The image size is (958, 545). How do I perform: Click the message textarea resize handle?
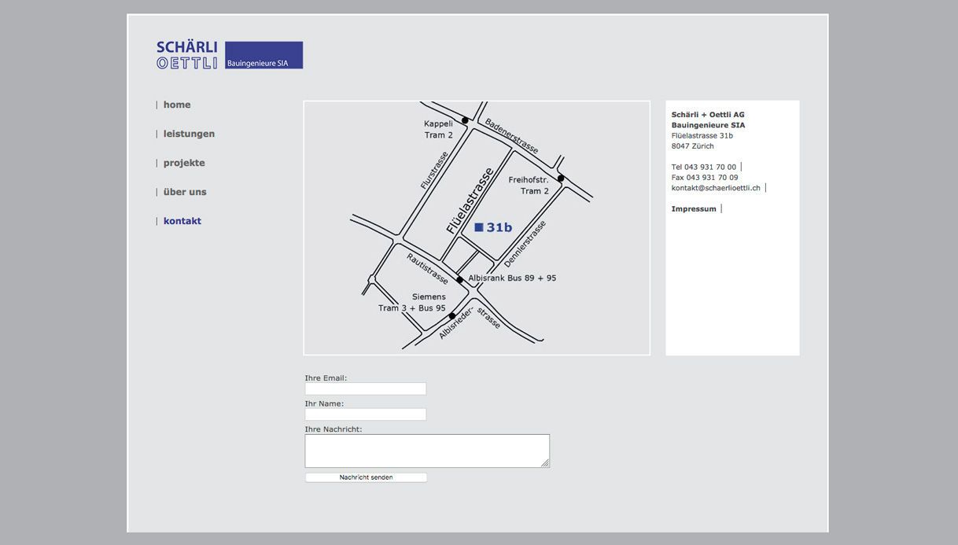tap(545, 463)
